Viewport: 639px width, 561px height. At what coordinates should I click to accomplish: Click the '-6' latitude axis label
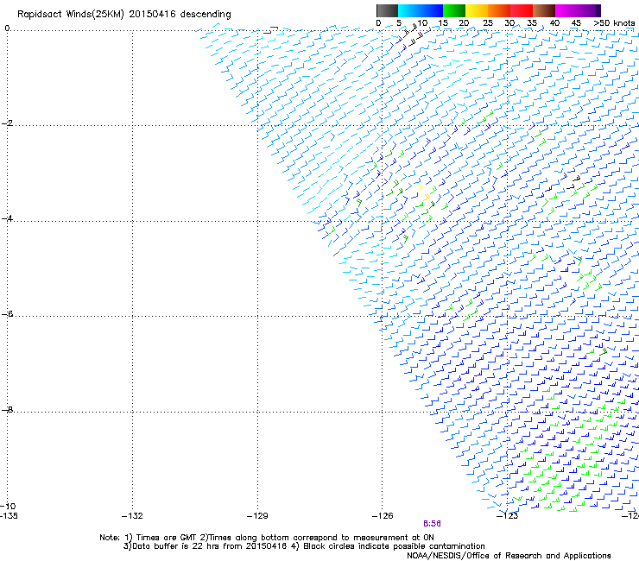7,313
